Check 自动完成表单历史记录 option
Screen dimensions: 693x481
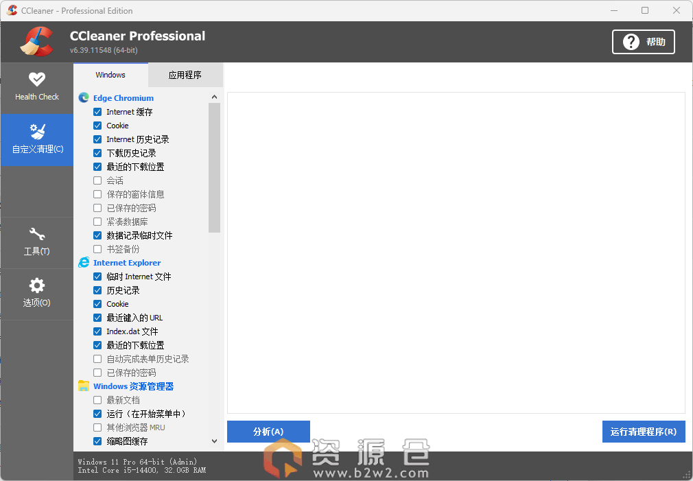(97, 359)
